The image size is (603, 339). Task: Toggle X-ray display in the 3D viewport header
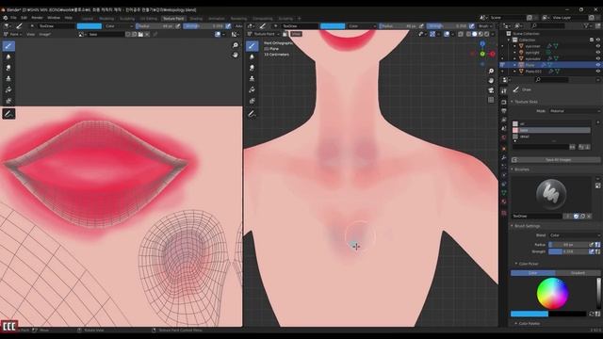tap(461, 34)
